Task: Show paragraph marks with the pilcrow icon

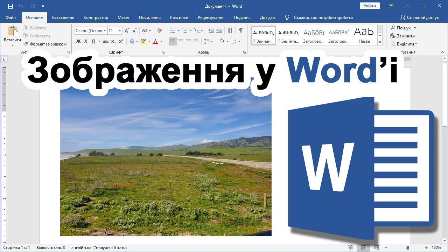Action: [240, 31]
